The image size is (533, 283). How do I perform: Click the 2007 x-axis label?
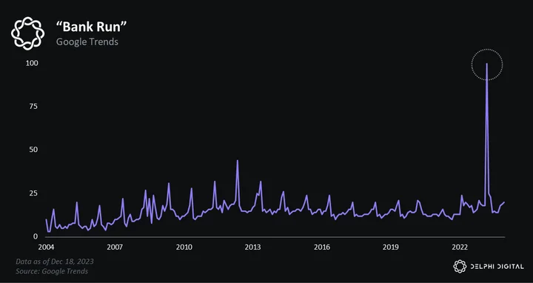[x=115, y=247]
